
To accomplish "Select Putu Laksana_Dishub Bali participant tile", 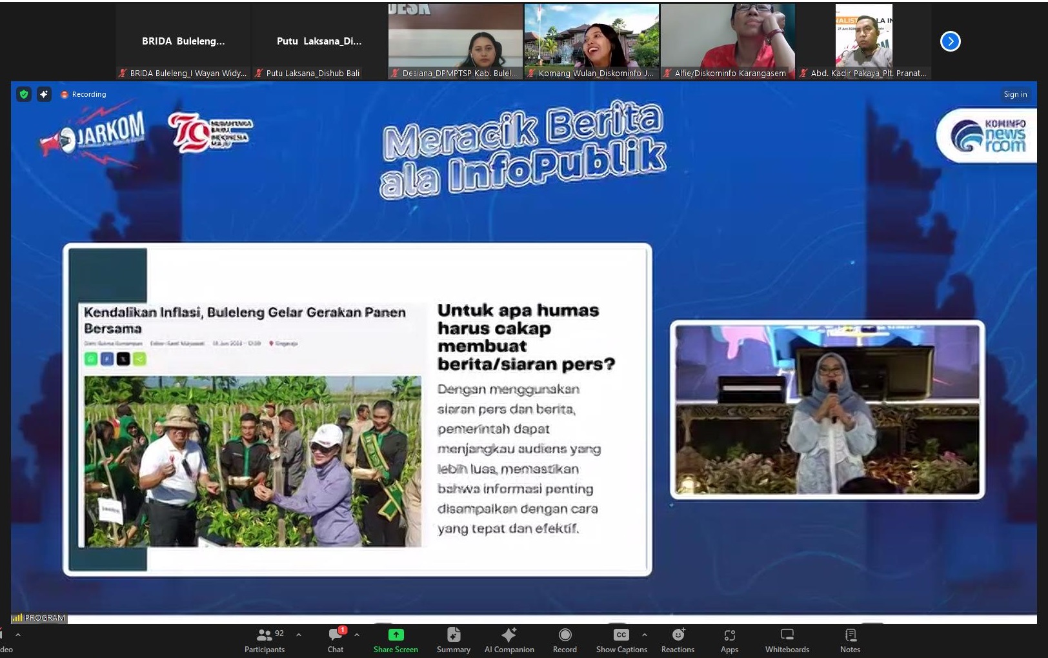I will (319, 41).
